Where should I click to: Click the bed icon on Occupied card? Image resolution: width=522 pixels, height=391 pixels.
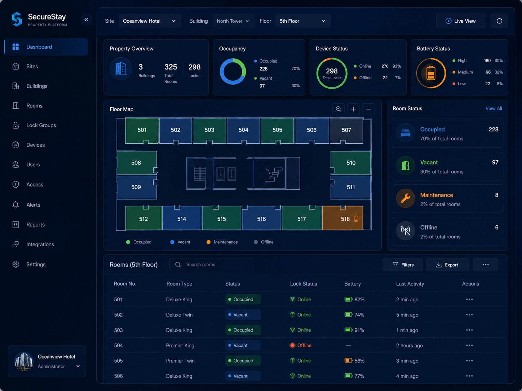[406, 133]
